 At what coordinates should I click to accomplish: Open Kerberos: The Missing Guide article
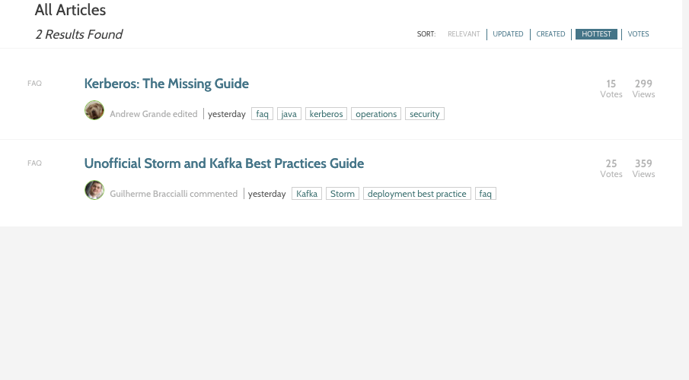(x=166, y=84)
